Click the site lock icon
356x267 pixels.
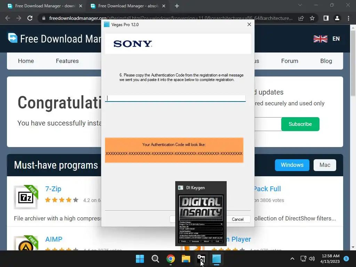pyautogui.click(x=44, y=18)
